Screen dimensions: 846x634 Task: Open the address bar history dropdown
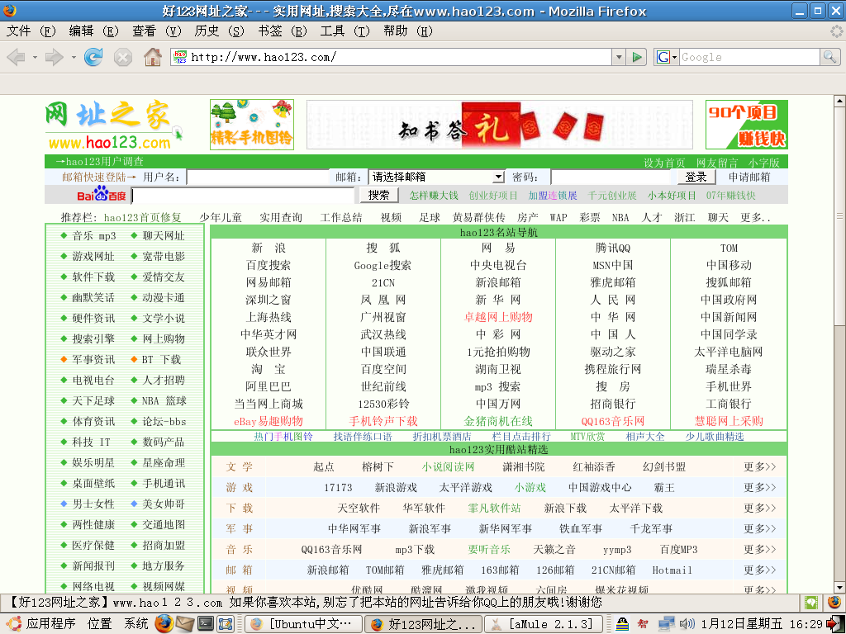click(x=619, y=57)
